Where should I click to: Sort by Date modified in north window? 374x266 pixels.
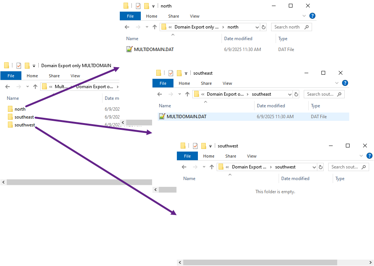tap(238, 39)
